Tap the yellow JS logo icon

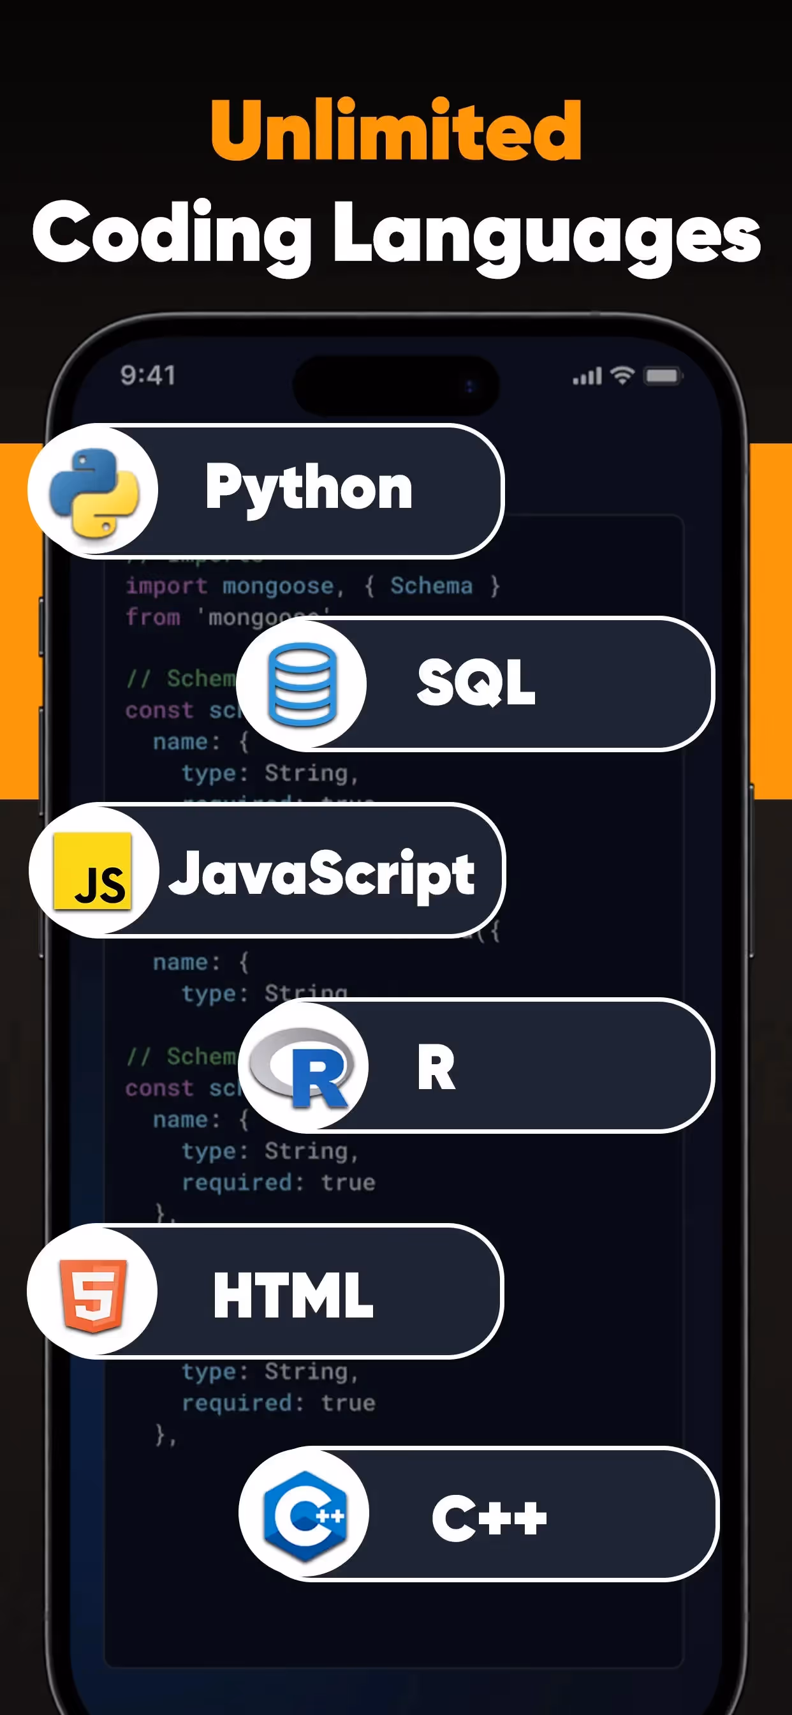coord(92,871)
